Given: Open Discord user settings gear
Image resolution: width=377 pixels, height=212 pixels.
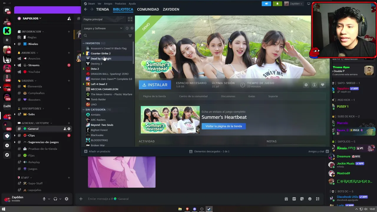Looking at the screenshot, I should pyautogui.click(x=67, y=199).
